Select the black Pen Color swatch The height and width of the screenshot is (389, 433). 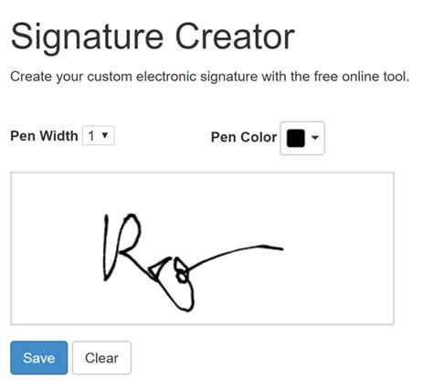pos(295,138)
